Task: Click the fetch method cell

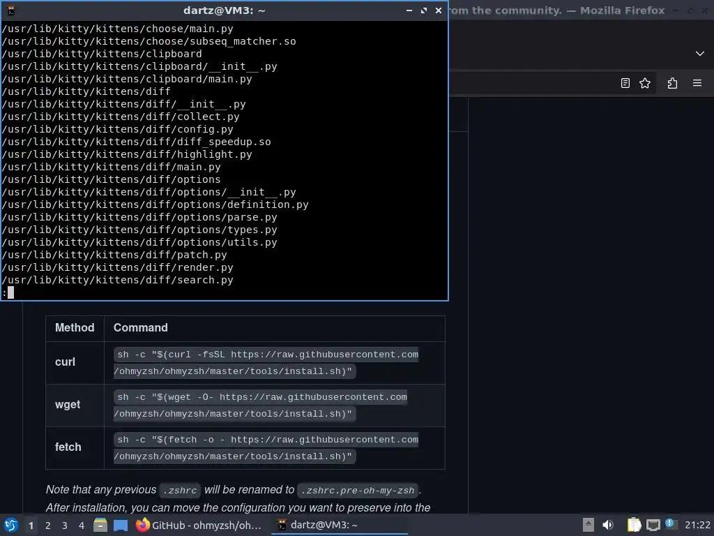Action: [75, 447]
